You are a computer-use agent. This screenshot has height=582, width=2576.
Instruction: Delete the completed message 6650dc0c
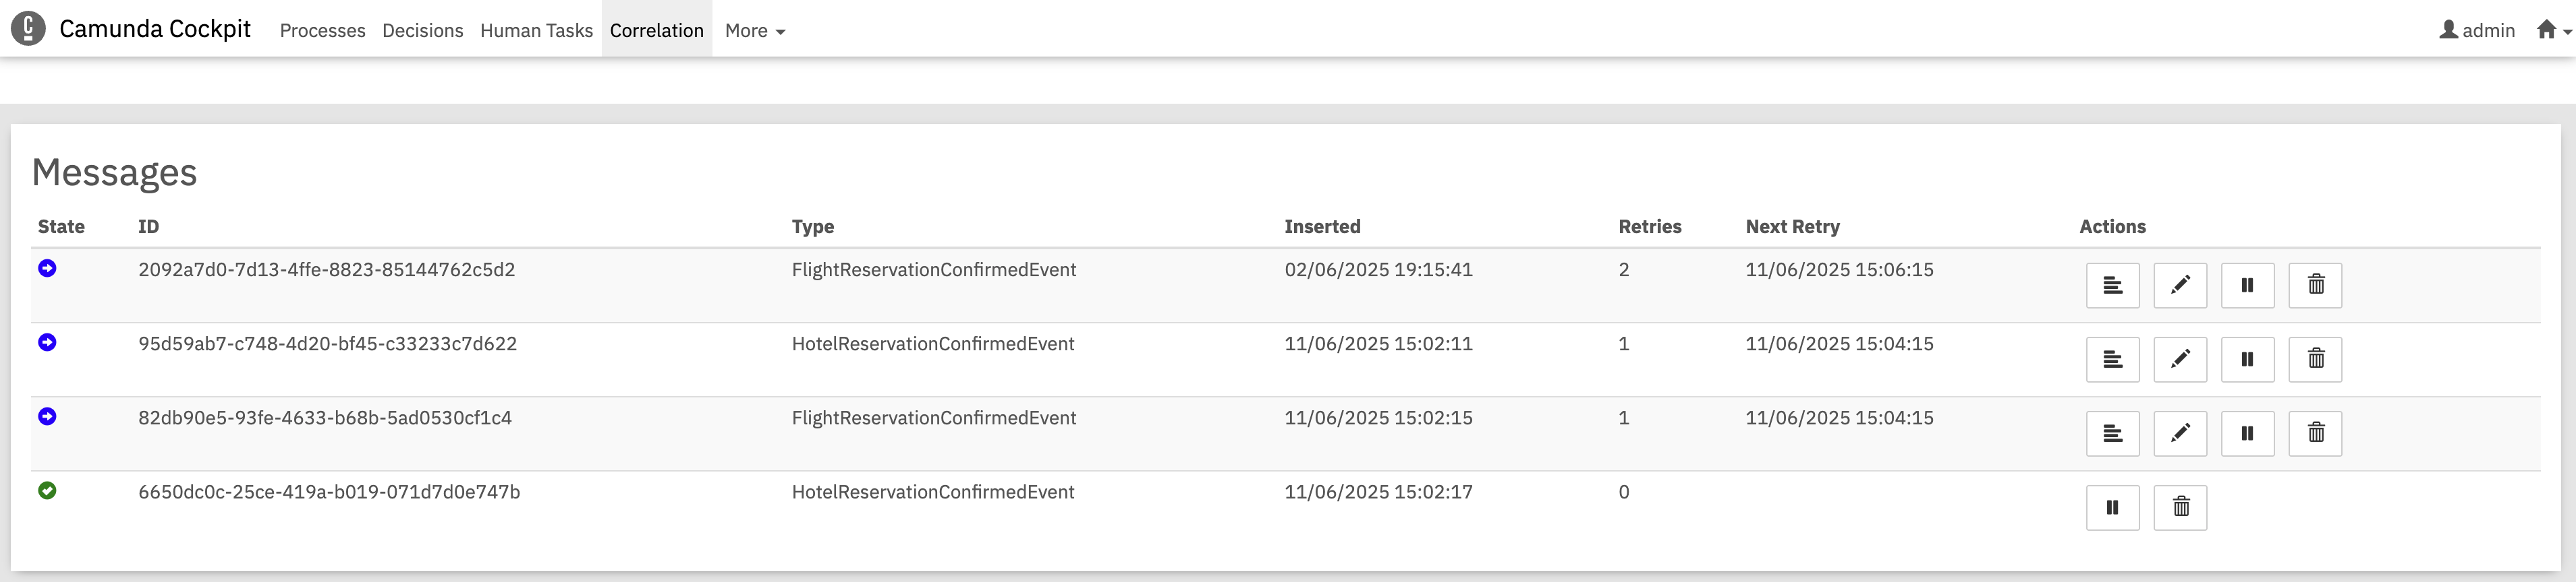tap(2180, 507)
